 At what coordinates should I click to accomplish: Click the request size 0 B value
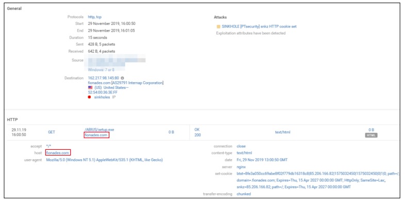pyautogui.click(x=171, y=132)
